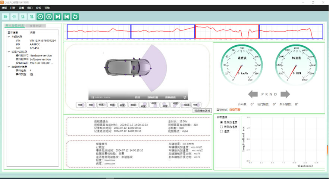
Task: Click the GID value 123456
Action: coord(34,48)
